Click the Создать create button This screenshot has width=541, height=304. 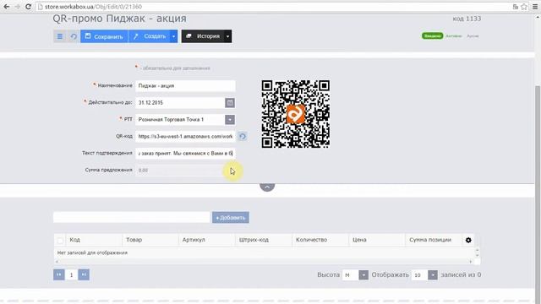pyautogui.click(x=150, y=36)
